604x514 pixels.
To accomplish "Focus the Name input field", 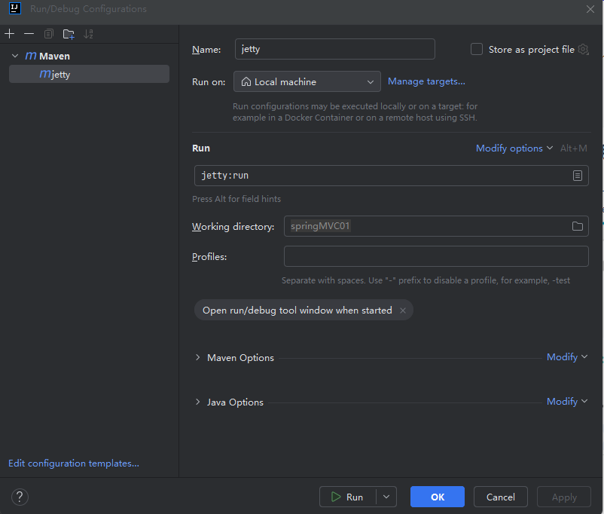I will click(334, 49).
